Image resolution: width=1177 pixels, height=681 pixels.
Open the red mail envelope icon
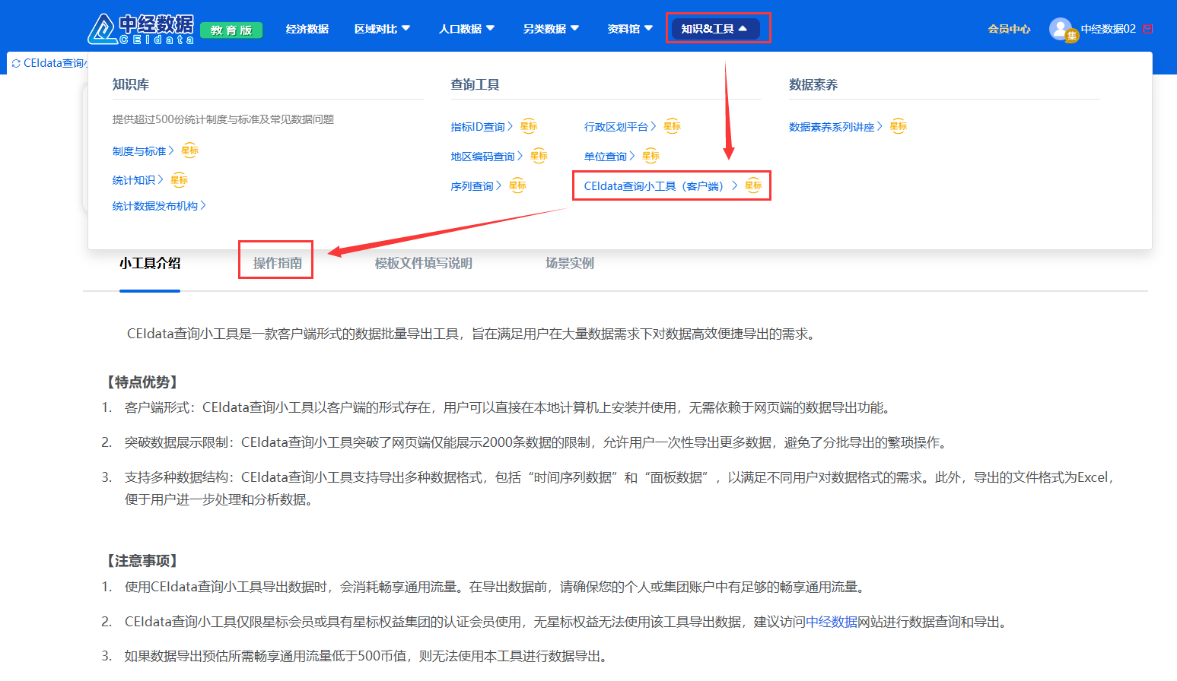pos(1148,29)
